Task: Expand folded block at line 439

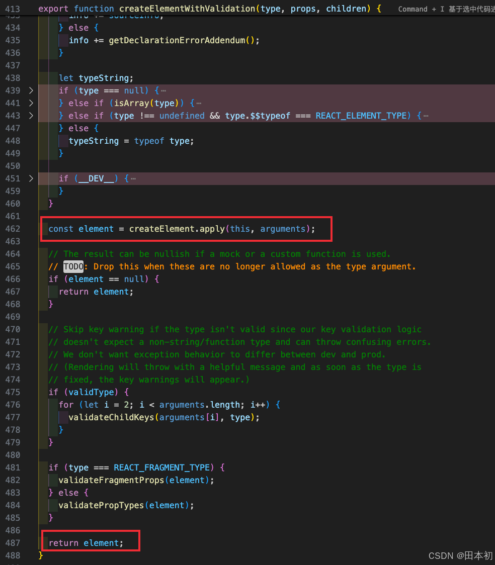Action: click(x=31, y=90)
